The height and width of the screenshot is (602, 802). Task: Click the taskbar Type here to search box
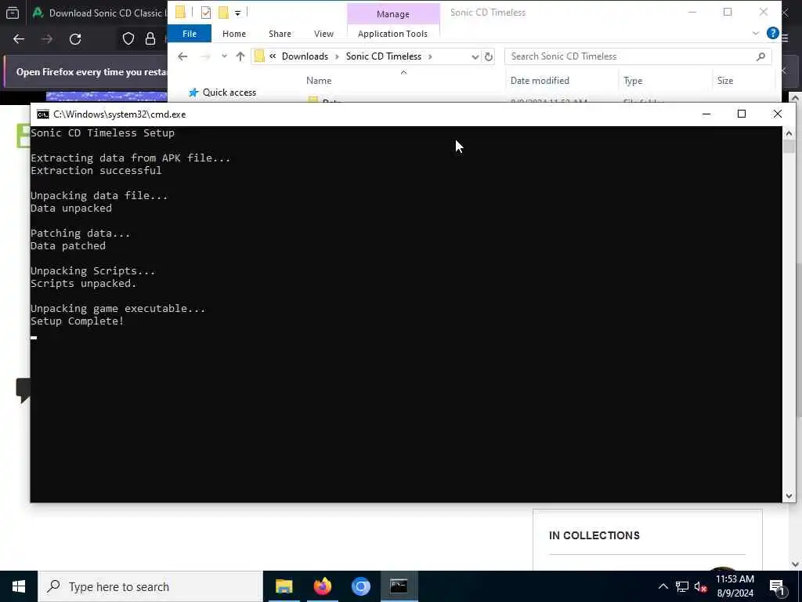click(x=150, y=586)
